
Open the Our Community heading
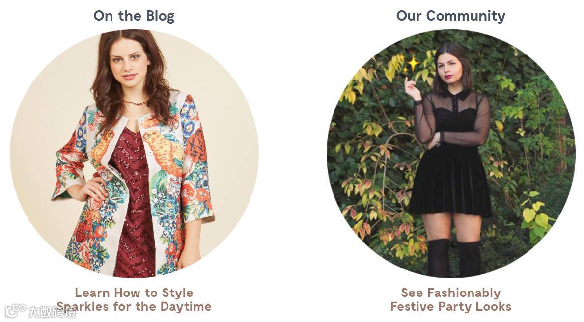[x=451, y=16]
